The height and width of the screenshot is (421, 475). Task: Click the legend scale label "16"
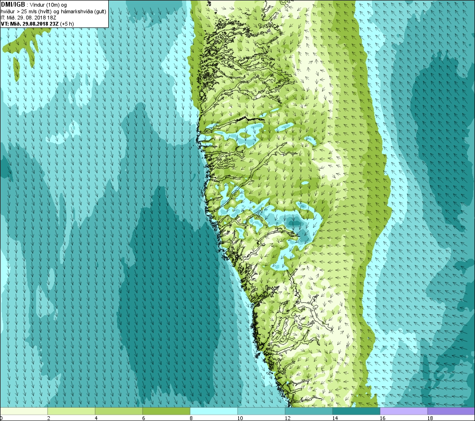point(382,418)
